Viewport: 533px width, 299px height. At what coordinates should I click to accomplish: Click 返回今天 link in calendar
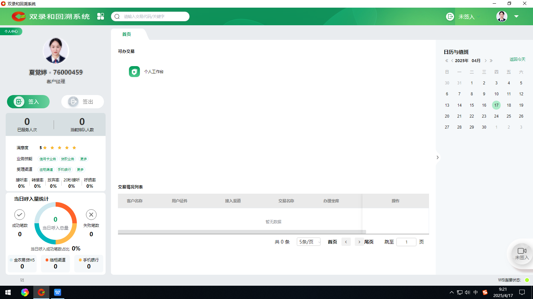tap(517, 59)
